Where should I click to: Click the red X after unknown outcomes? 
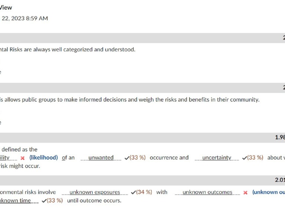coord(245,193)
